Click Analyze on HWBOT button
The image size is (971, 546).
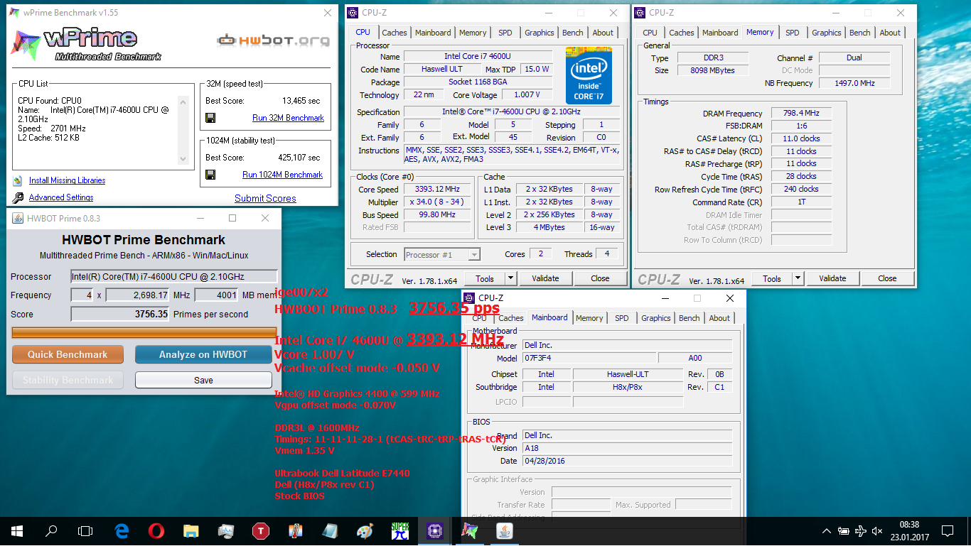203,354
